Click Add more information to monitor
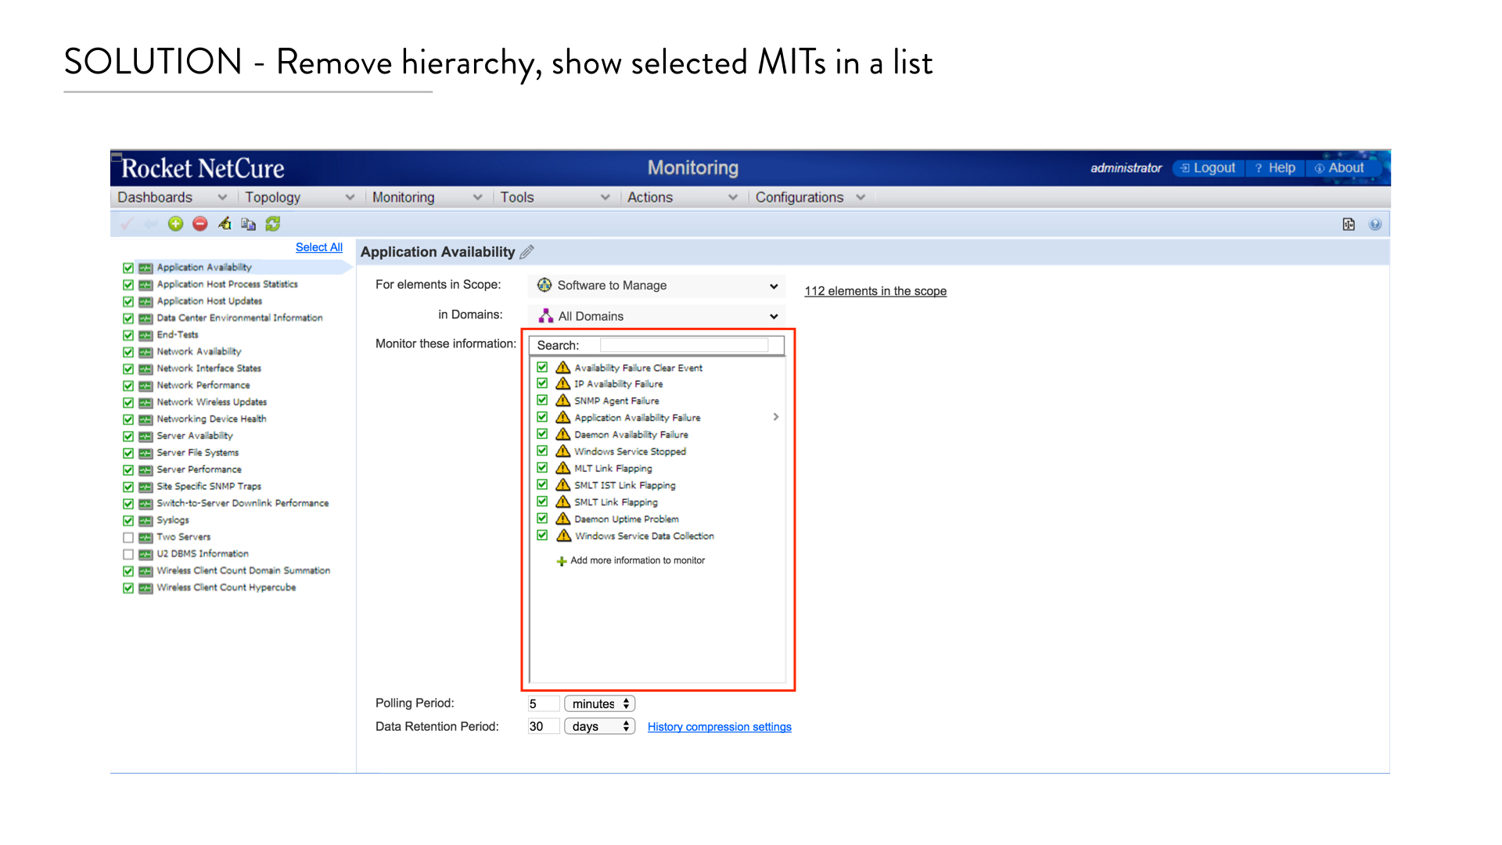Screen dimensions: 1502x845 pyautogui.click(x=638, y=561)
